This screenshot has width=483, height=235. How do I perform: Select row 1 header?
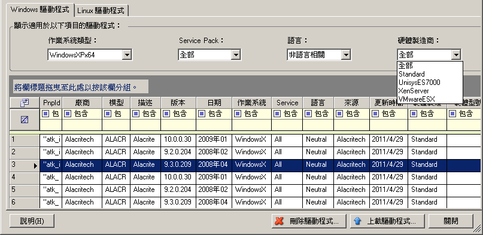[x=25, y=140]
